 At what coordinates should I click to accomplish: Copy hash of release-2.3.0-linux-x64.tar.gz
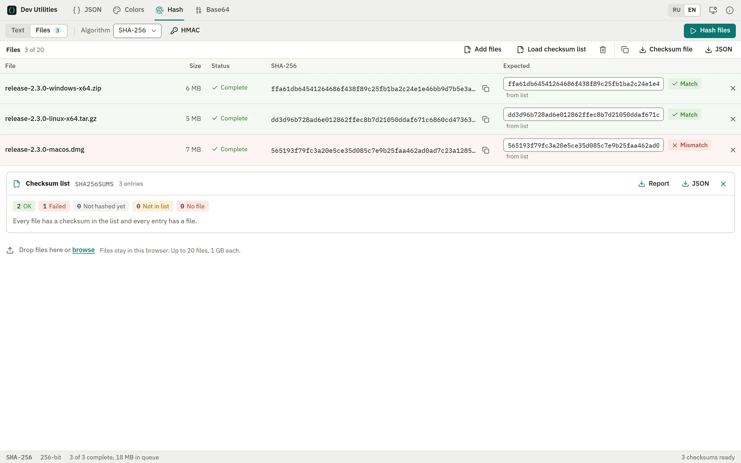click(486, 119)
